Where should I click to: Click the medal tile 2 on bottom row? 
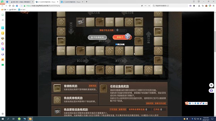point(71,70)
